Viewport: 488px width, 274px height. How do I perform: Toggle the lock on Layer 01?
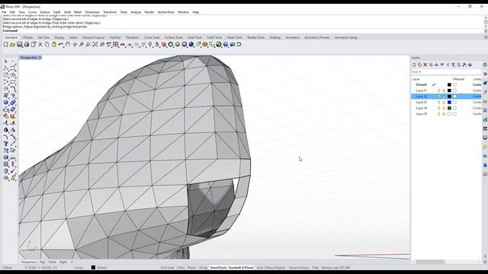444,91
